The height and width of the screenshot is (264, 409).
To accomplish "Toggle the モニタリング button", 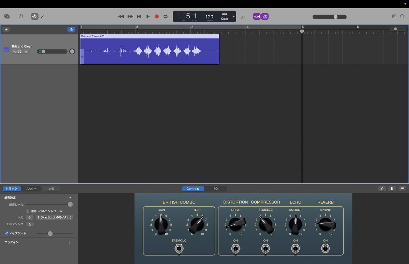I will [x=30, y=224].
